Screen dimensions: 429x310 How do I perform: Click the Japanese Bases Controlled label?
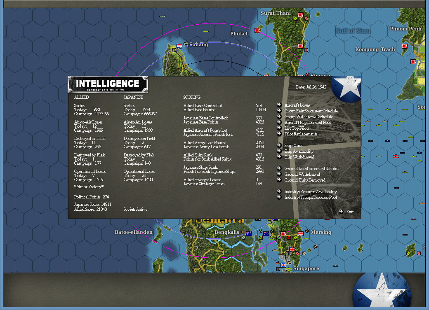[205, 118]
